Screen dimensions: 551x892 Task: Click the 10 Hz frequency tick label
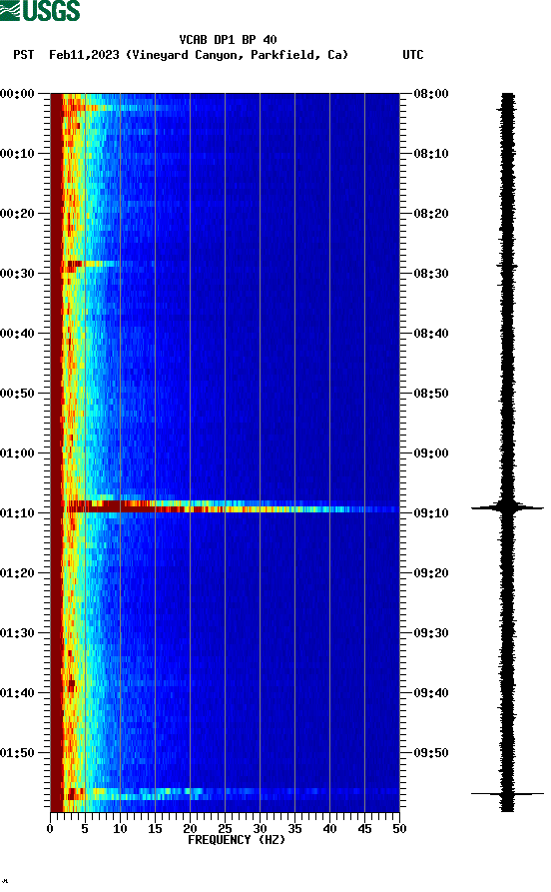[120, 829]
